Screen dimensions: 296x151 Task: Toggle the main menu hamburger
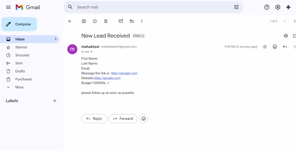coord(8,7)
